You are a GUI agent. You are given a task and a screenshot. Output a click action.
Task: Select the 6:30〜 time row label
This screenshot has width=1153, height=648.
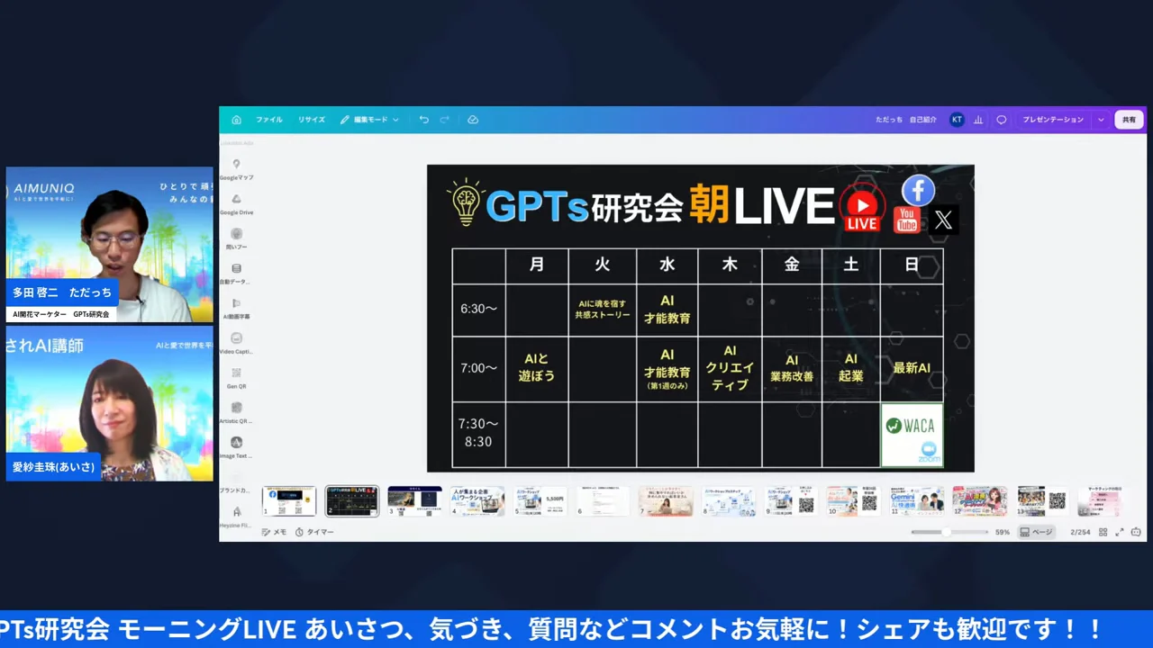coord(478,309)
